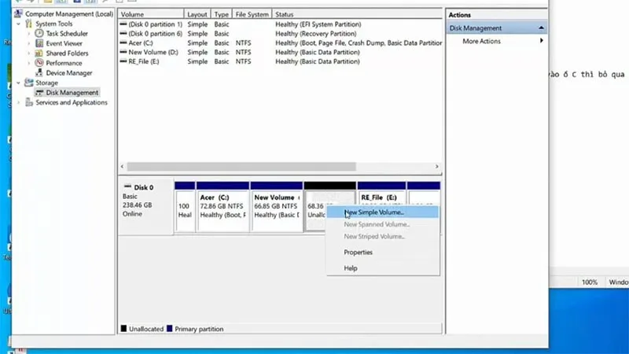Sort by the Layout column header
Image resolution: width=629 pixels, height=354 pixels.
(197, 14)
